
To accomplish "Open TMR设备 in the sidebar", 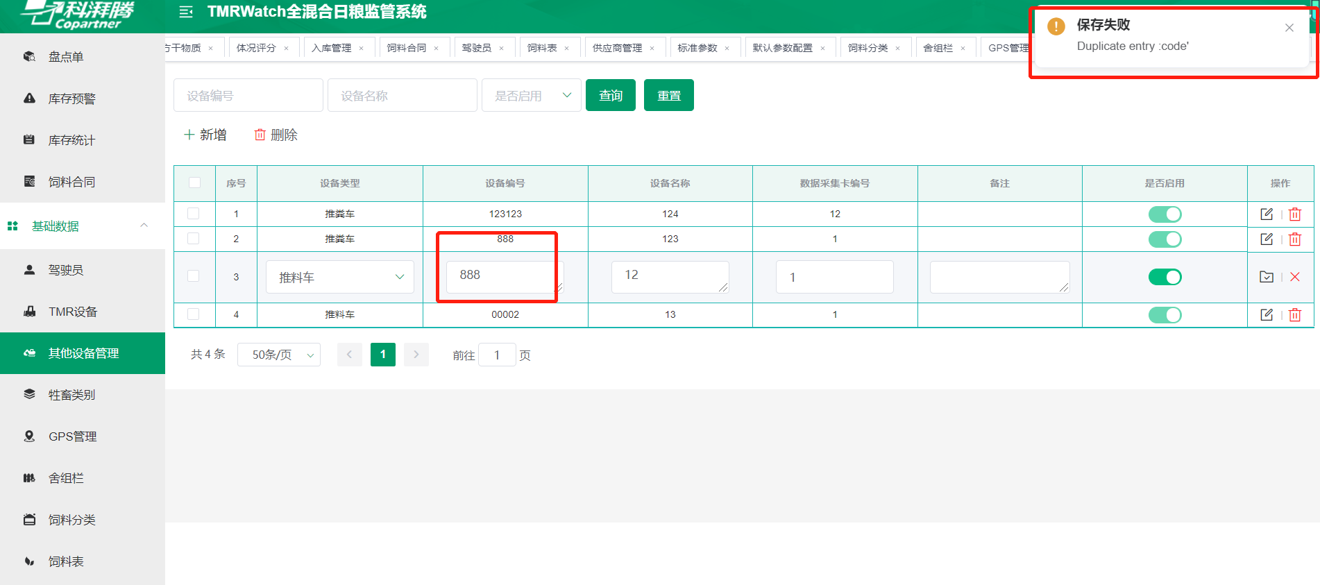I will click(72, 312).
